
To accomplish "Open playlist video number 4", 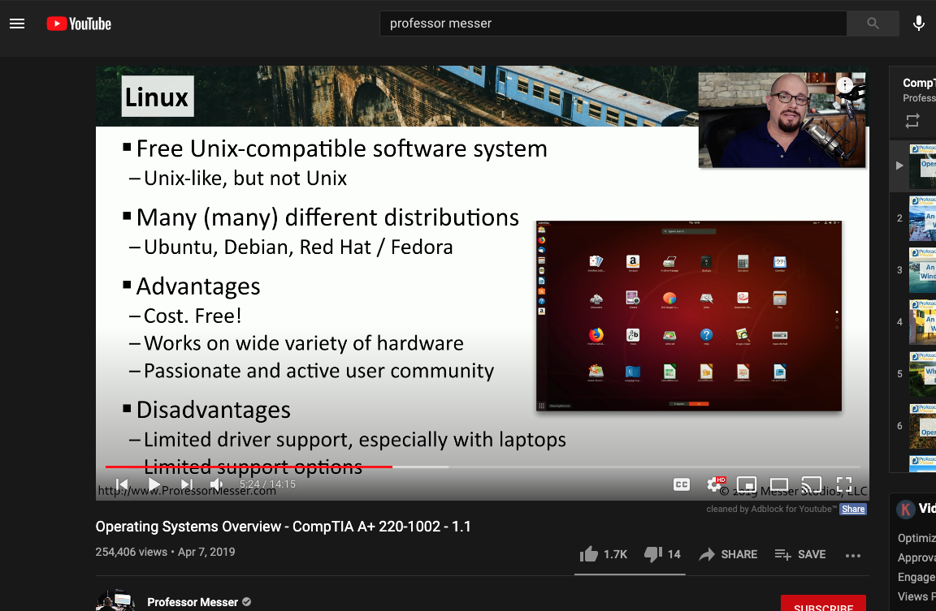I will (x=922, y=322).
